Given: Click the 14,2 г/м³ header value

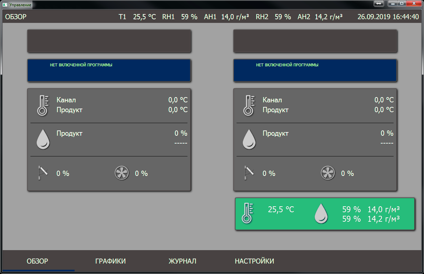Looking at the screenshot, I should click(329, 17).
